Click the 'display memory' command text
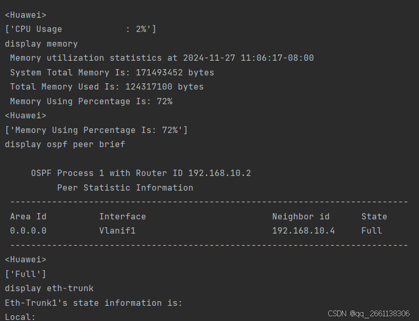The height and width of the screenshot is (321, 419). click(41, 44)
